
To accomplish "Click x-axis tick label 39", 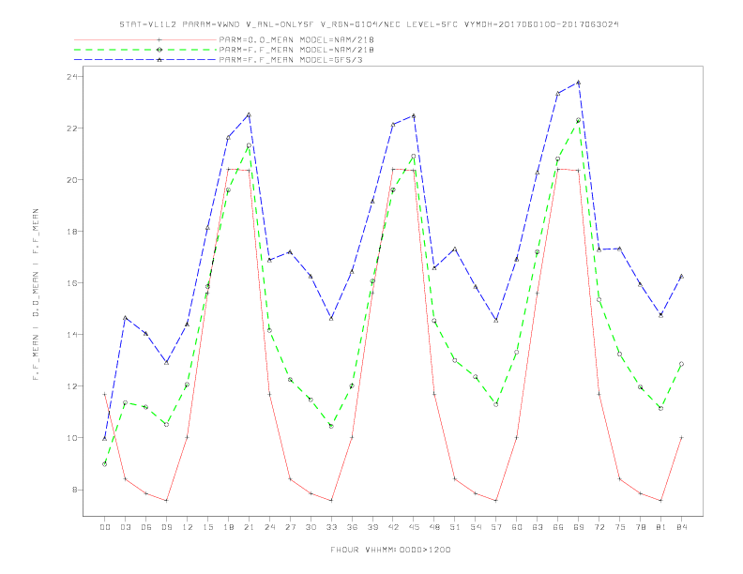I will tap(372, 527).
